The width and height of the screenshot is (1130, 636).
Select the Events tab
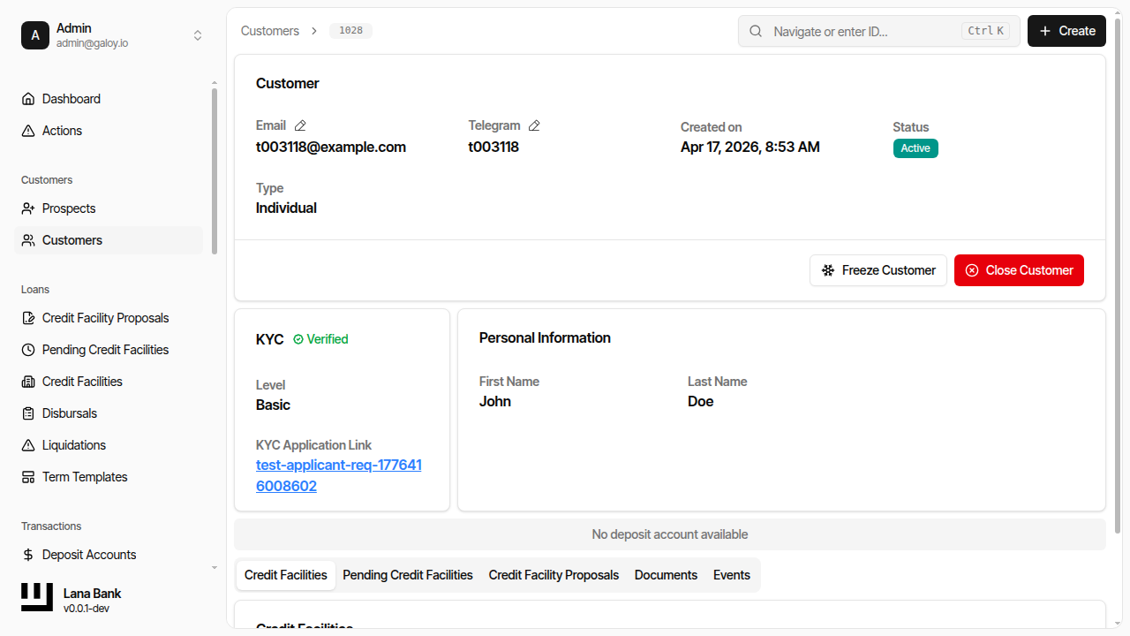coord(731,575)
